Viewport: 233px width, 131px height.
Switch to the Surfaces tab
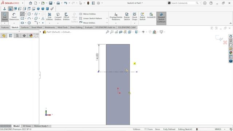click(25, 28)
